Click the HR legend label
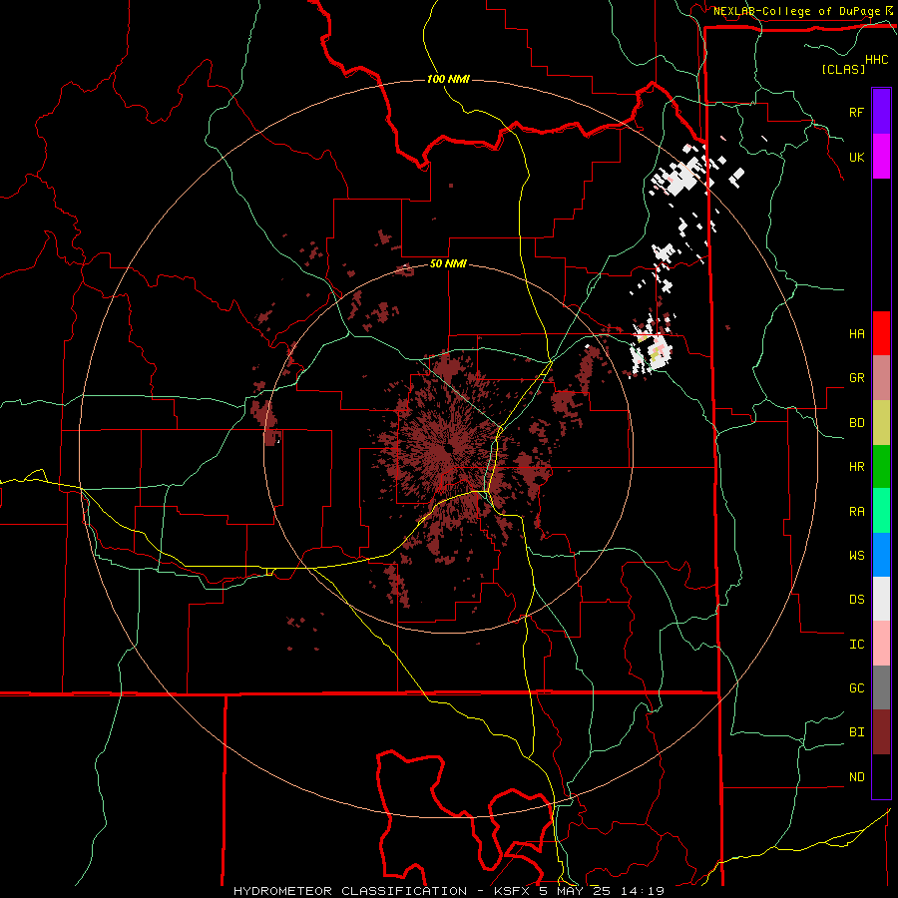Viewport: 898px width, 898px height. pos(857,467)
